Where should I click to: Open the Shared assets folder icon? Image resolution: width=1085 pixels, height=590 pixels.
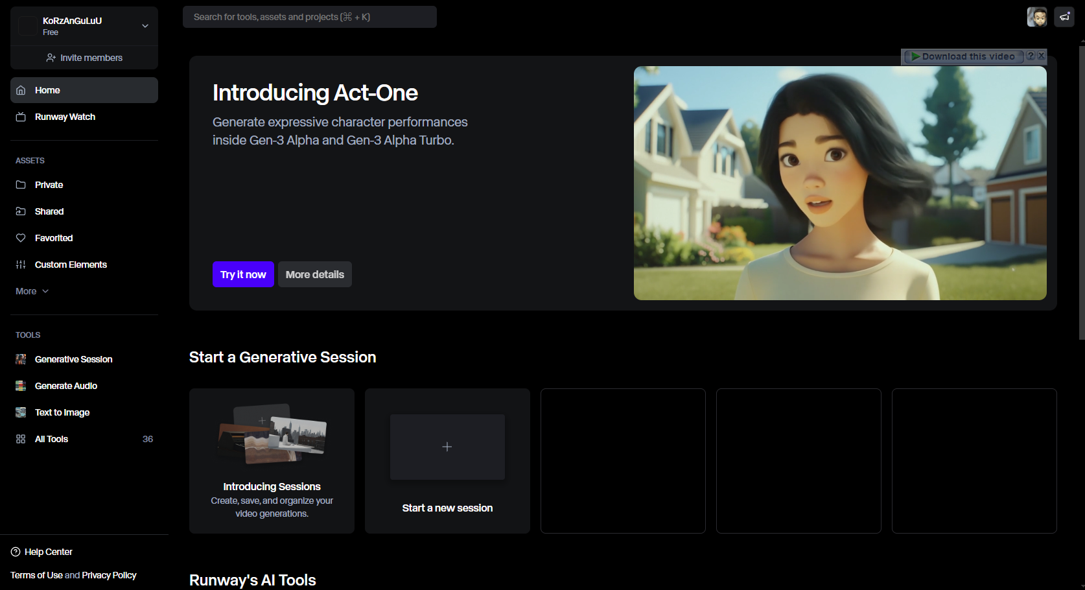tap(21, 211)
